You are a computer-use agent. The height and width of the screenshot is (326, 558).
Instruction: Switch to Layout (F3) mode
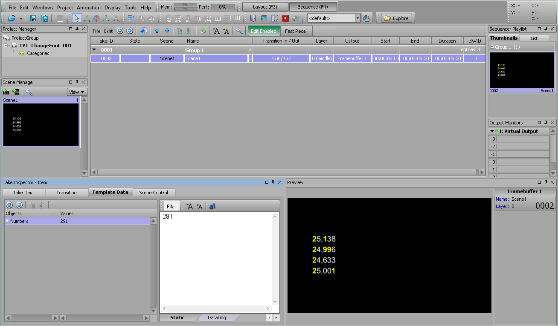(x=265, y=7)
